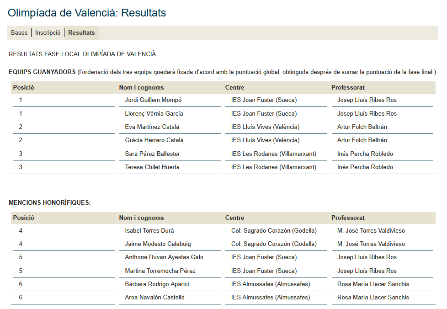Click the Martina Torremocha Pérez entry
Viewport: 447px width, 309px height.
pyautogui.click(x=160, y=271)
